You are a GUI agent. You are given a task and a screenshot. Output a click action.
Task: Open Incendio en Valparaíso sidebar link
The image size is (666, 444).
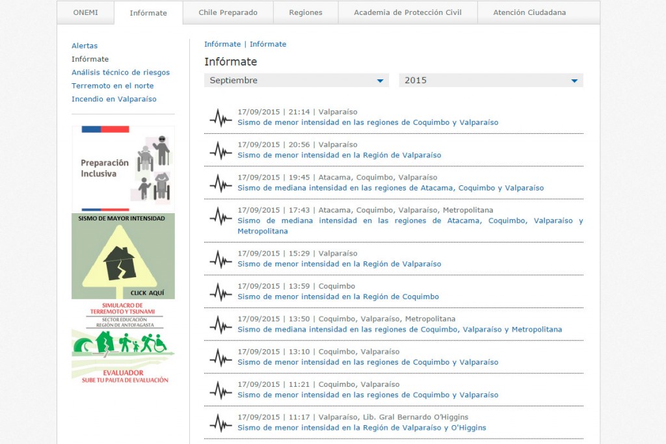click(x=114, y=99)
